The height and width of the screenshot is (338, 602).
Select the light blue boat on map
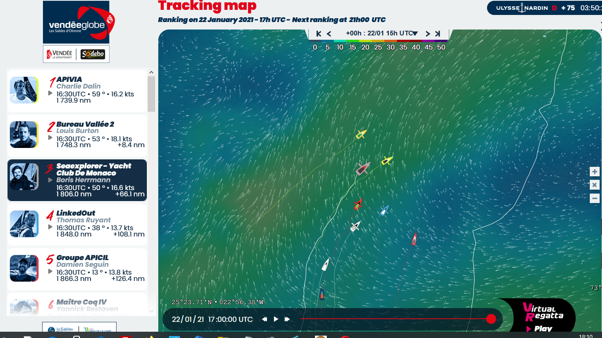tap(384, 211)
